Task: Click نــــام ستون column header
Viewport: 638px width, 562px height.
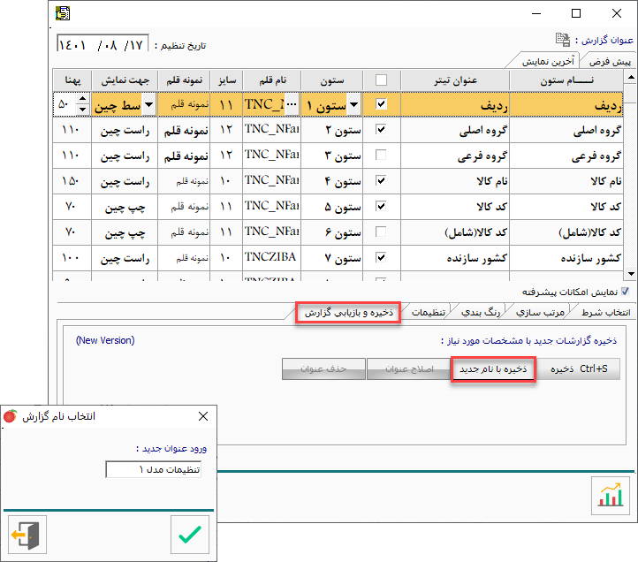Action: 566,80
